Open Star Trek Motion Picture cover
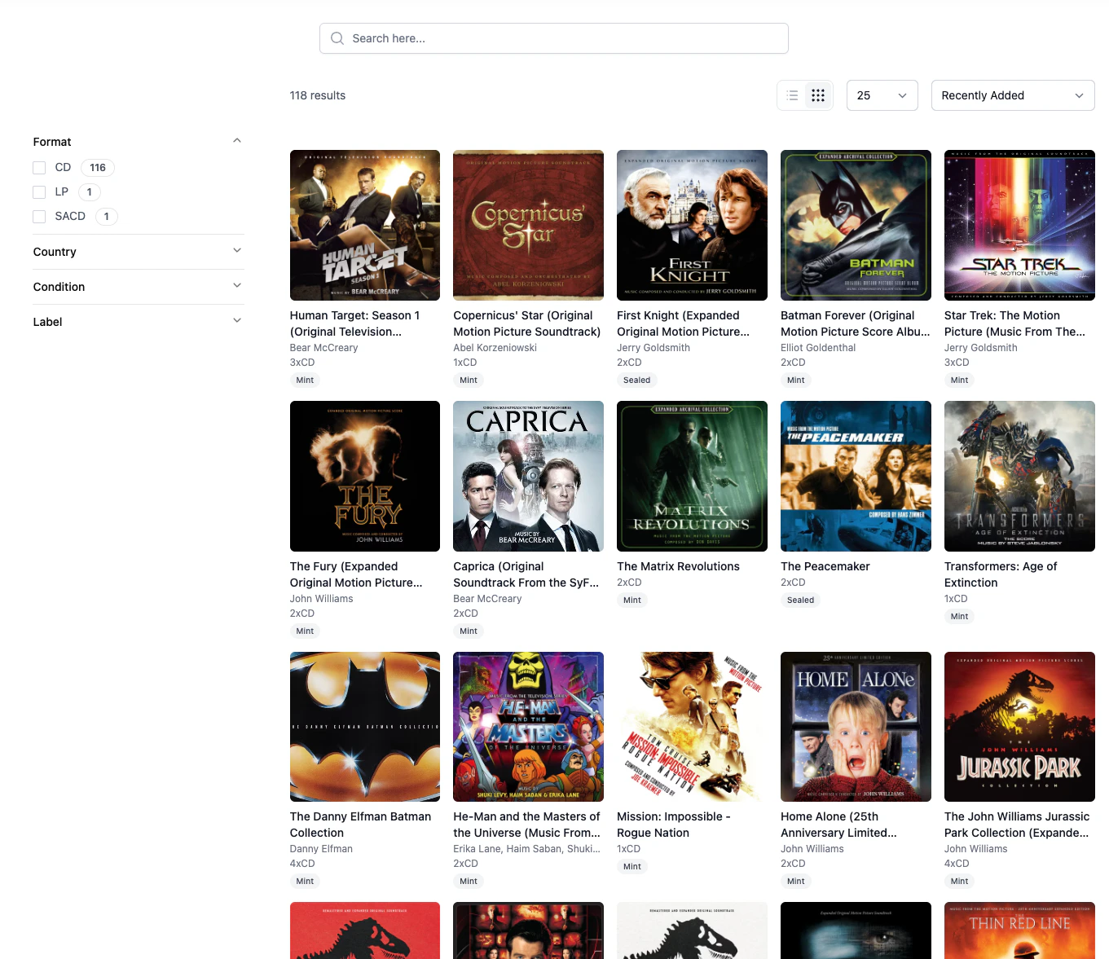The width and height of the screenshot is (1109, 959). click(1019, 225)
